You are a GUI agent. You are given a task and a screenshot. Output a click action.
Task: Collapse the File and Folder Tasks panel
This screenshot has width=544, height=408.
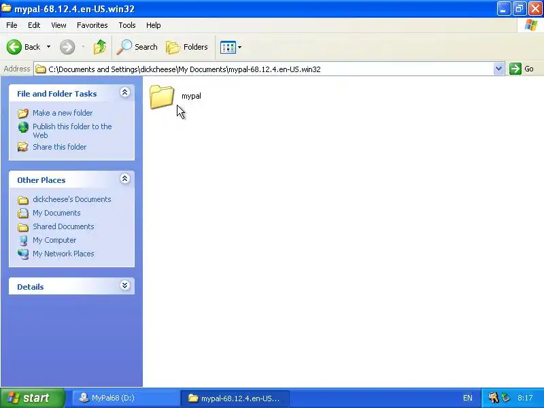point(125,92)
